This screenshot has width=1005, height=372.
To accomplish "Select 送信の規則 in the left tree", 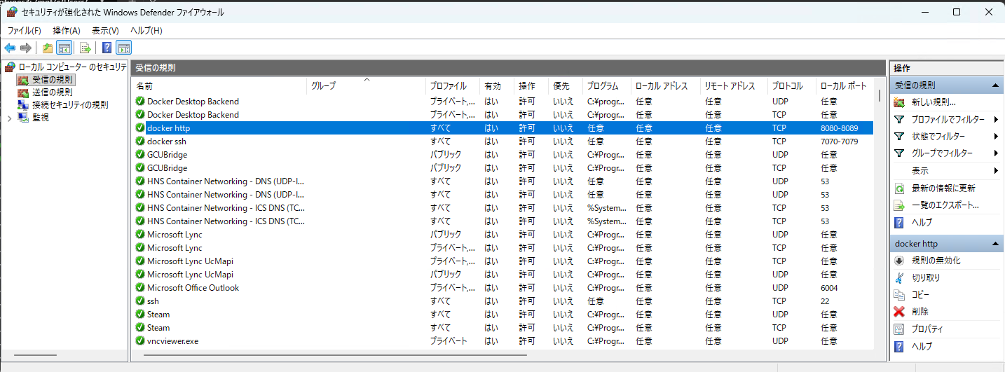I will pos(52,92).
